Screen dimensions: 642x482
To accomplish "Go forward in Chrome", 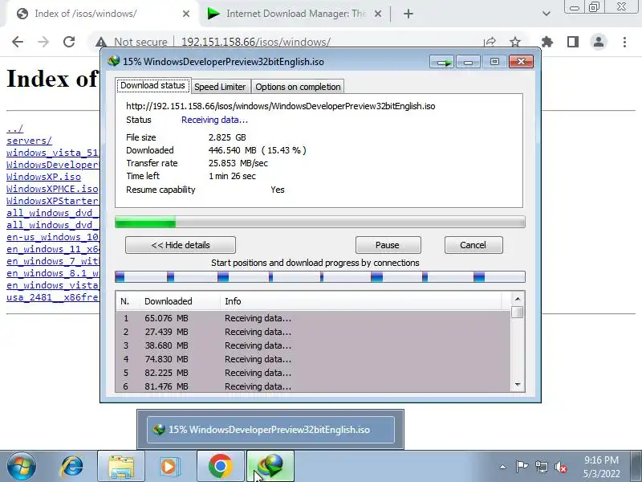I will click(43, 42).
